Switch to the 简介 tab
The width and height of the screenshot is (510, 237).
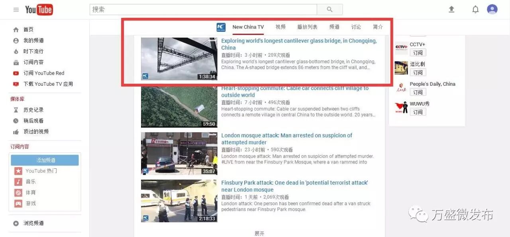coord(378,27)
